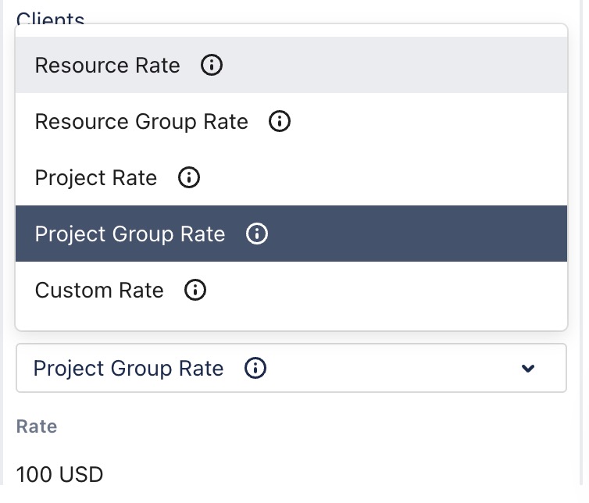The height and width of the screenshot is (503, 589).
Task: Open info icon beside Resource Rate
Action: click(x=212, y=66)
